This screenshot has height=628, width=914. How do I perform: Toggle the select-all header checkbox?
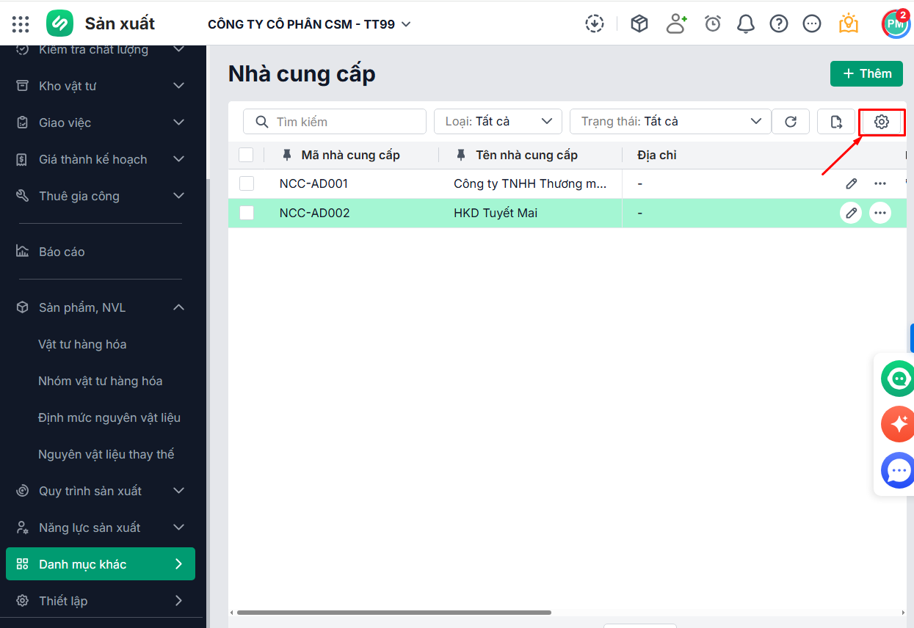(247, 155)
